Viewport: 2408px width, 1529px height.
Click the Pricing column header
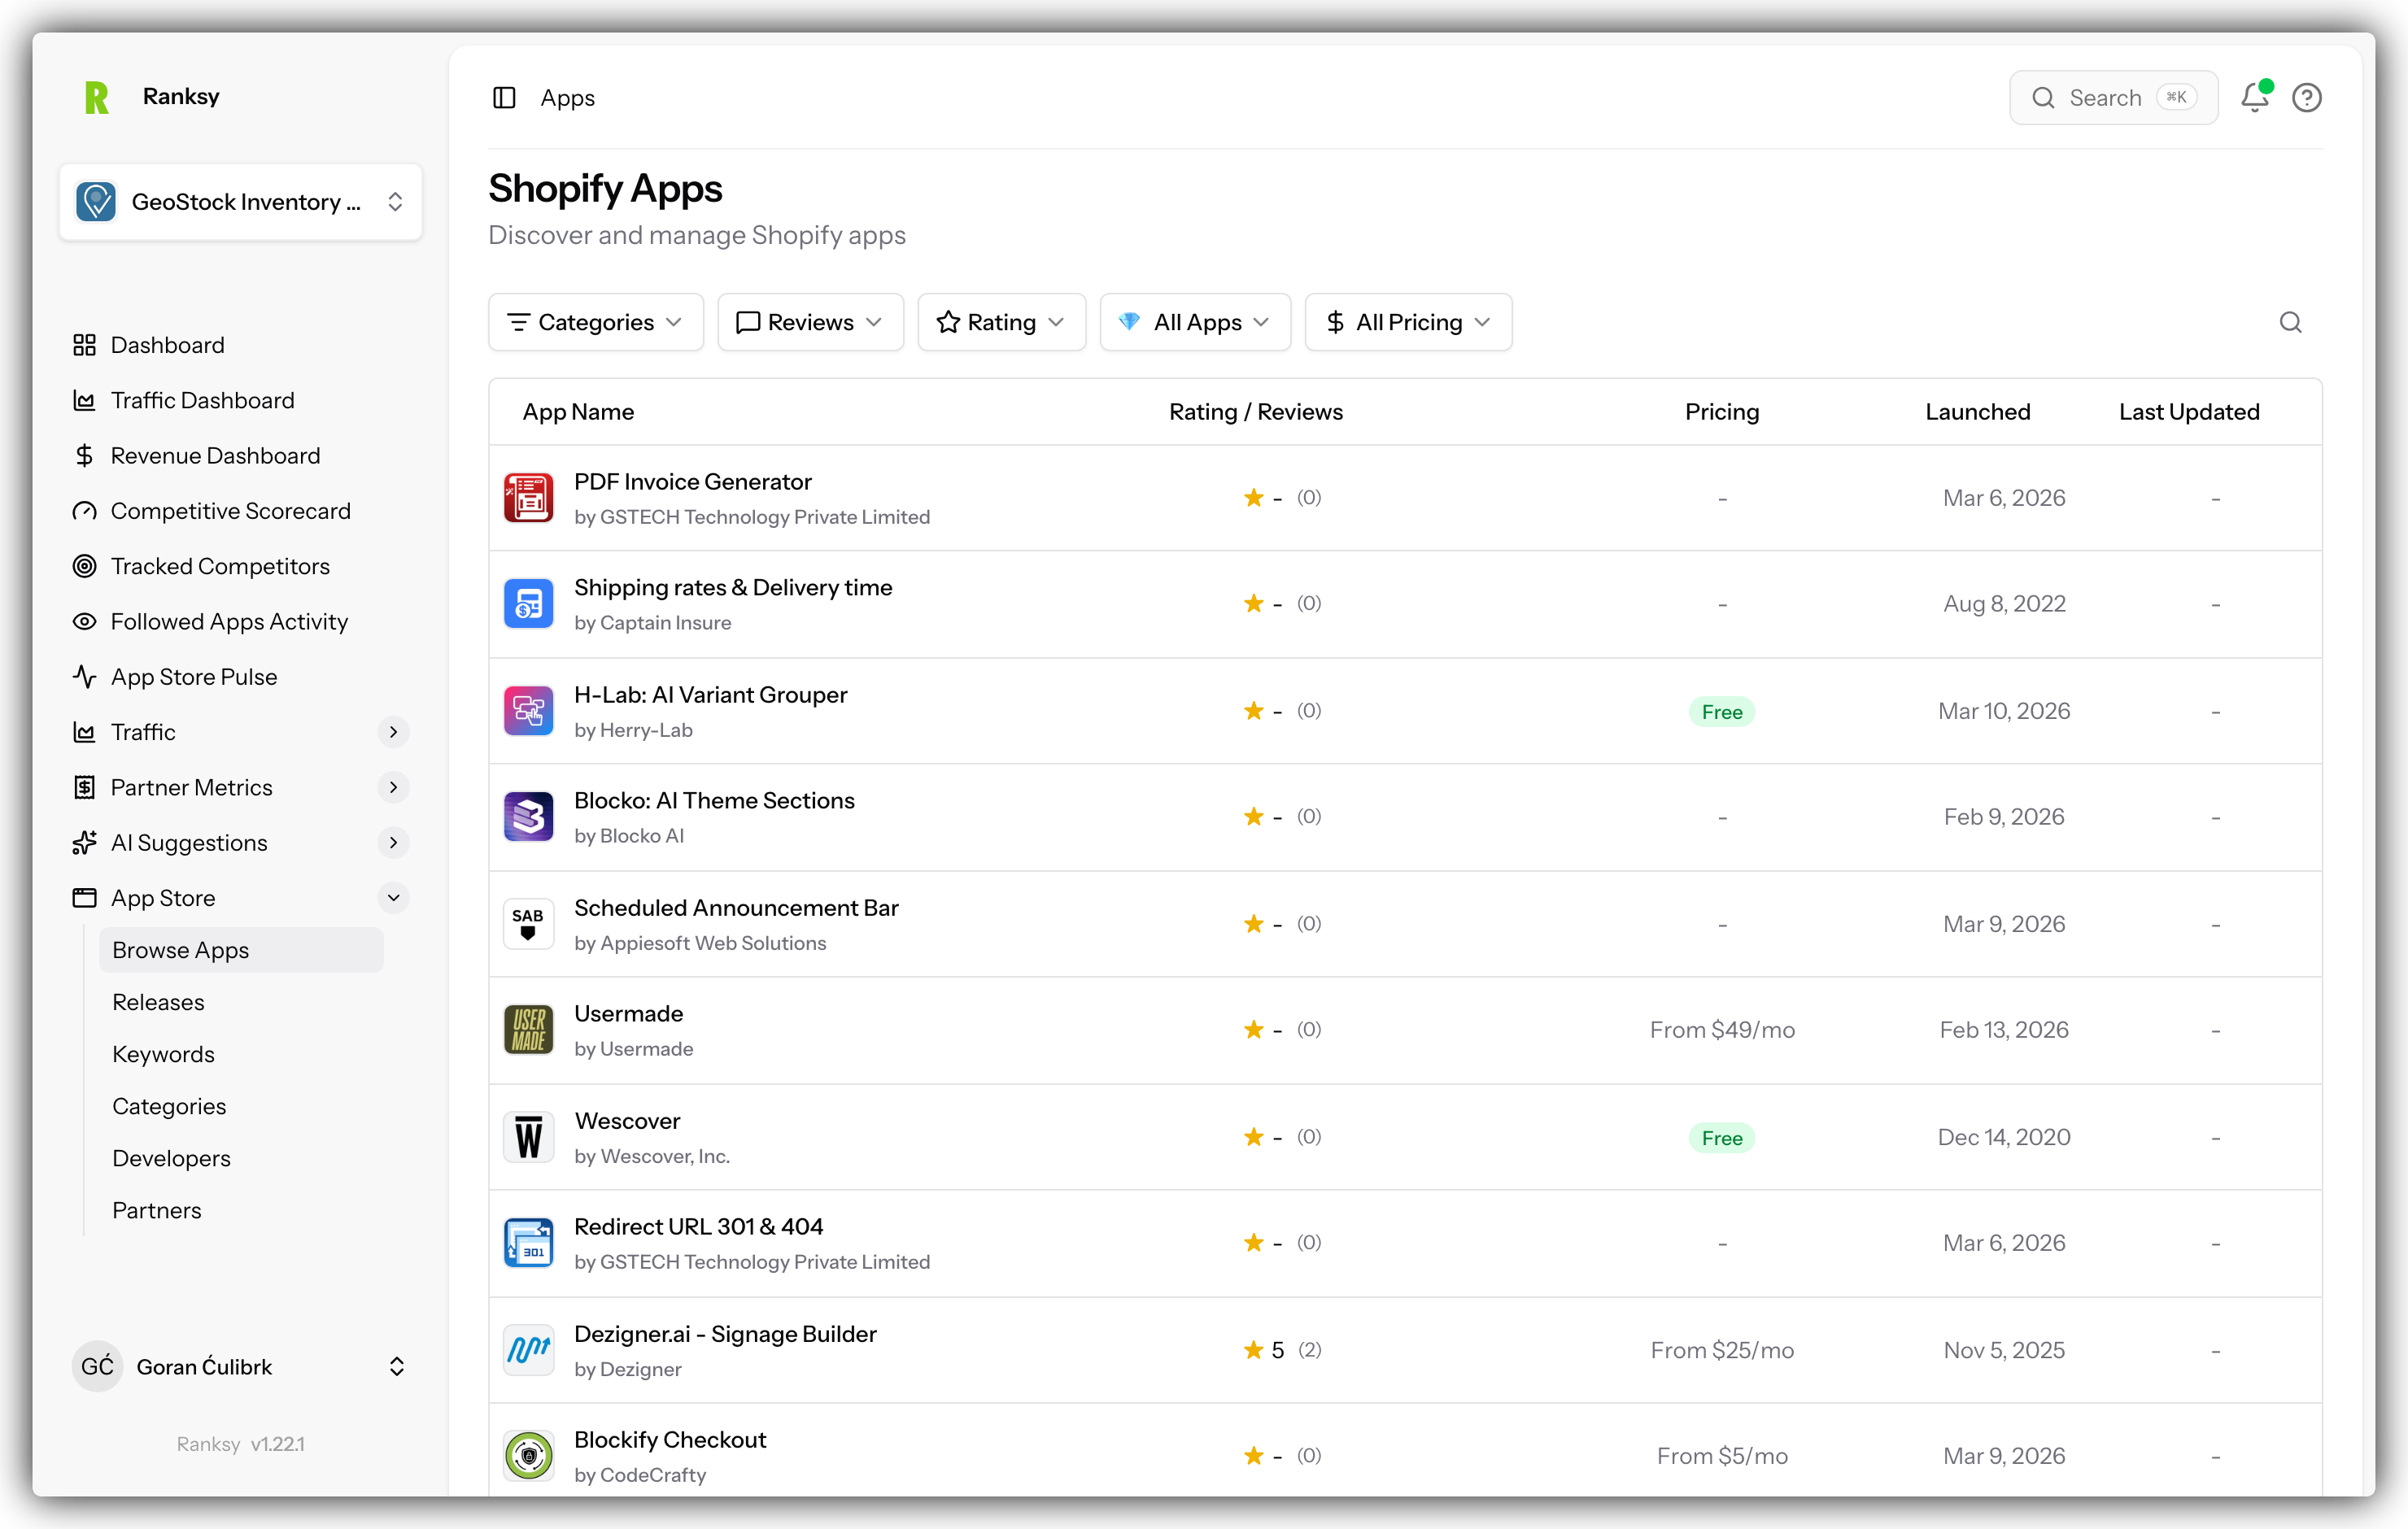point(1722,412)
